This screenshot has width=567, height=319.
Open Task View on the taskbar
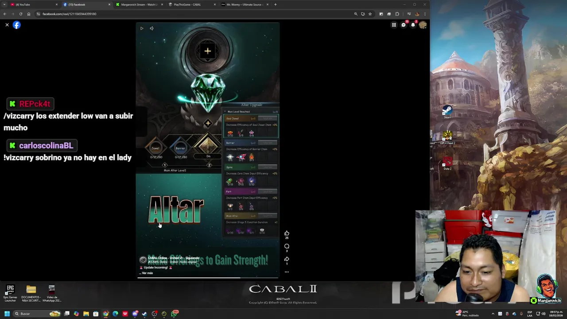pyautogui.click(x=66, y=314)
